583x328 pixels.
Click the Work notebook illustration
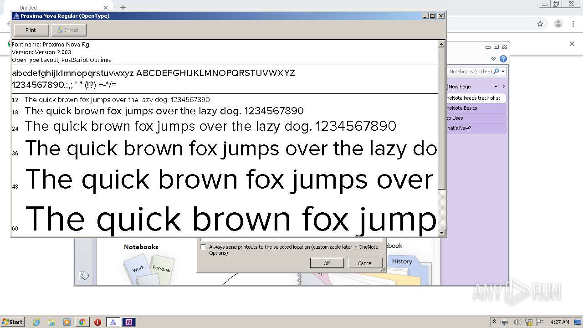[x=138, y=269]
